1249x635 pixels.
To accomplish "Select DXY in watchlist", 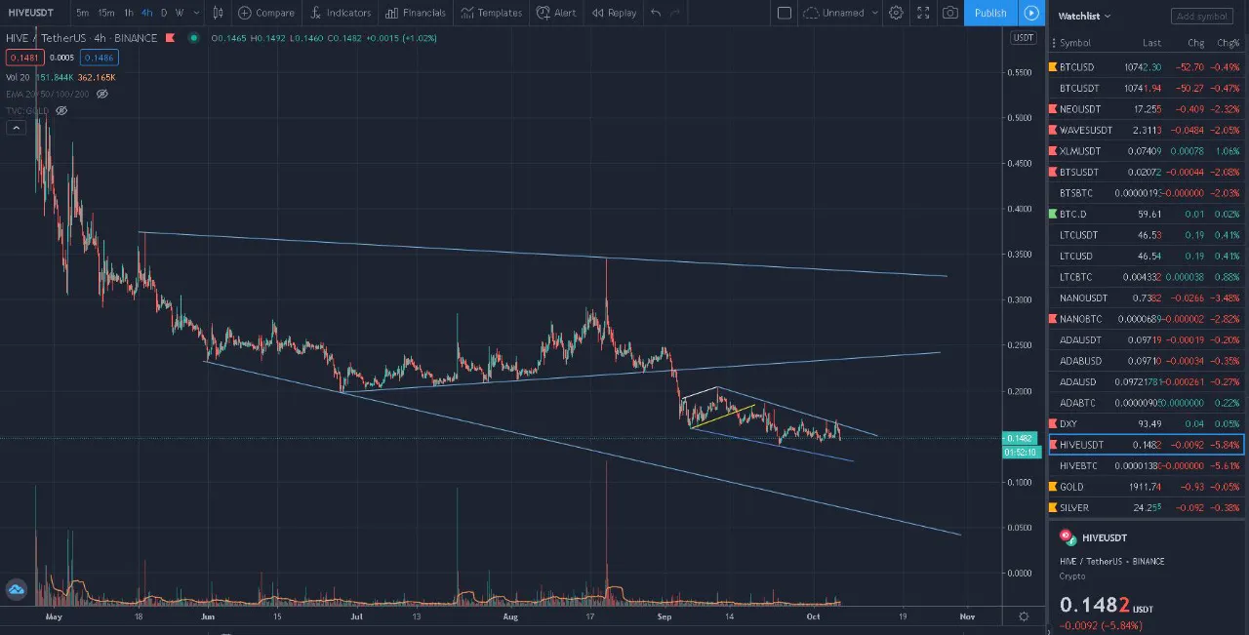I will (1147, 423).
